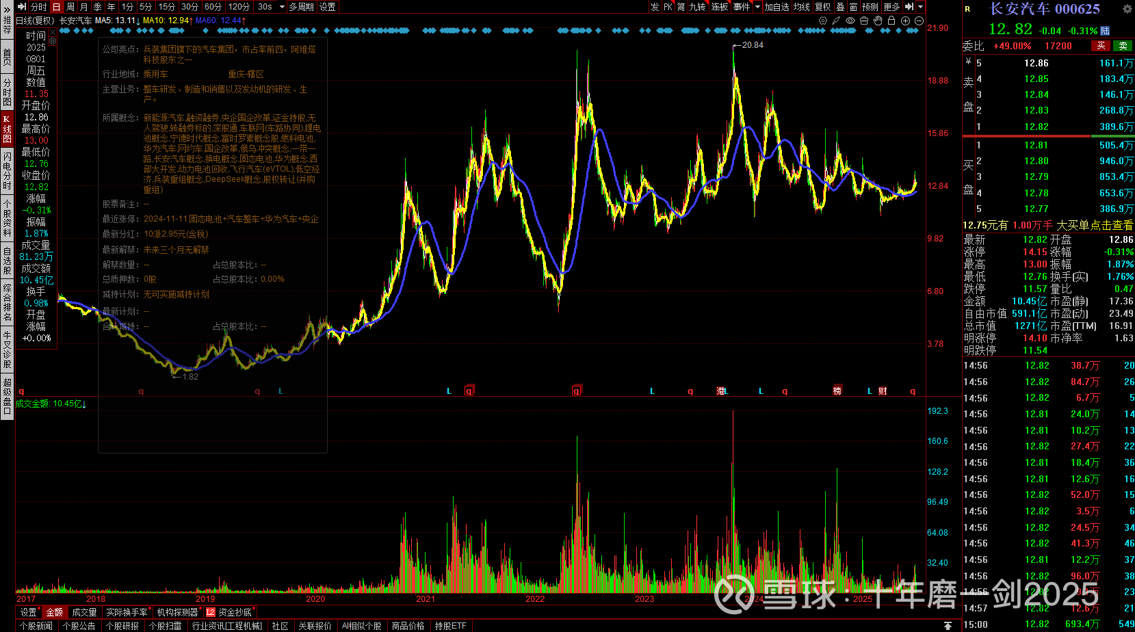Viewport: 1135px width, 632px height.
Task: Close the data info box with X
Action: pos(53,32)
